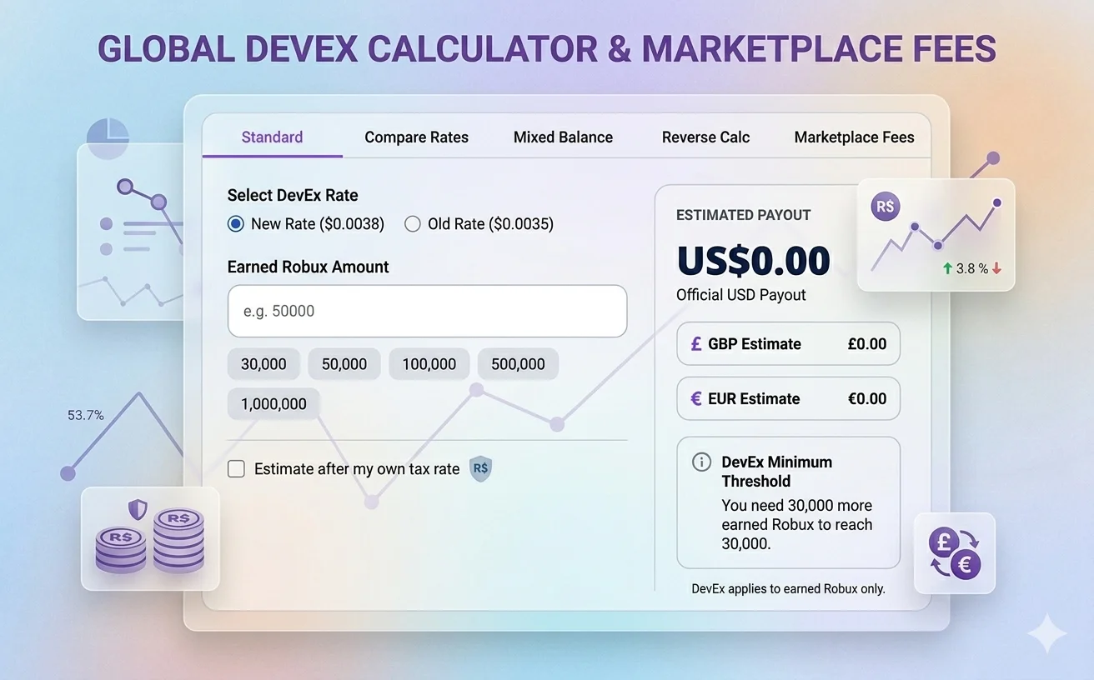The height and width of the screenshot is (680, 1094).
Task: Click the GBP Estimate row
Action: point(788,343)
